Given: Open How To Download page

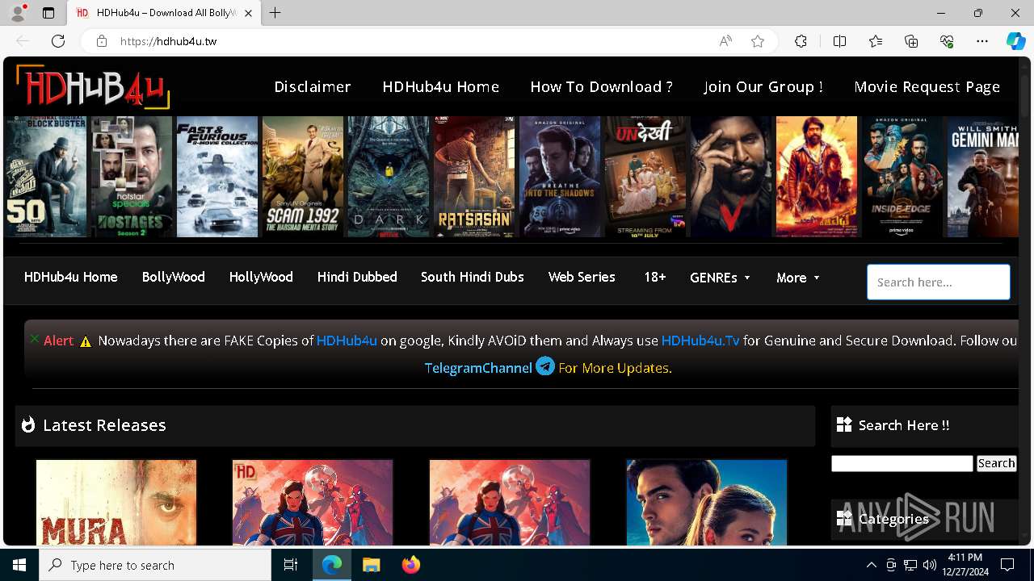Looking at the screenshot, I should click(601, 86).
